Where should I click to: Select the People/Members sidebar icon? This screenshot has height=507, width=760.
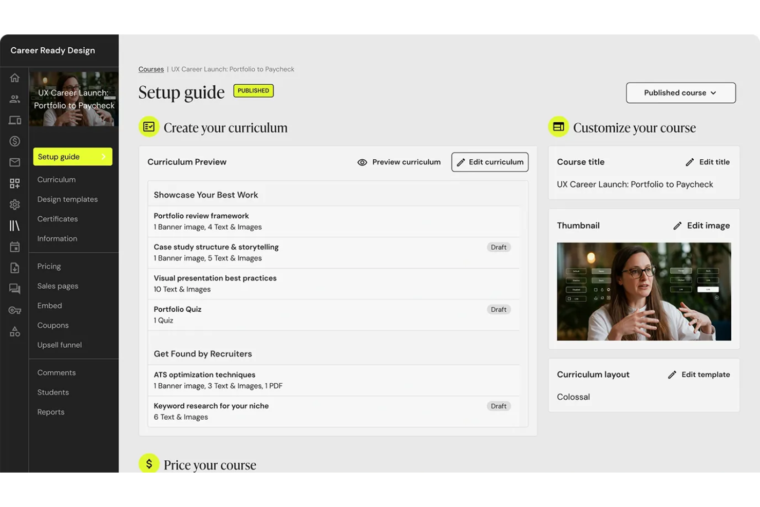click(14, 99)
